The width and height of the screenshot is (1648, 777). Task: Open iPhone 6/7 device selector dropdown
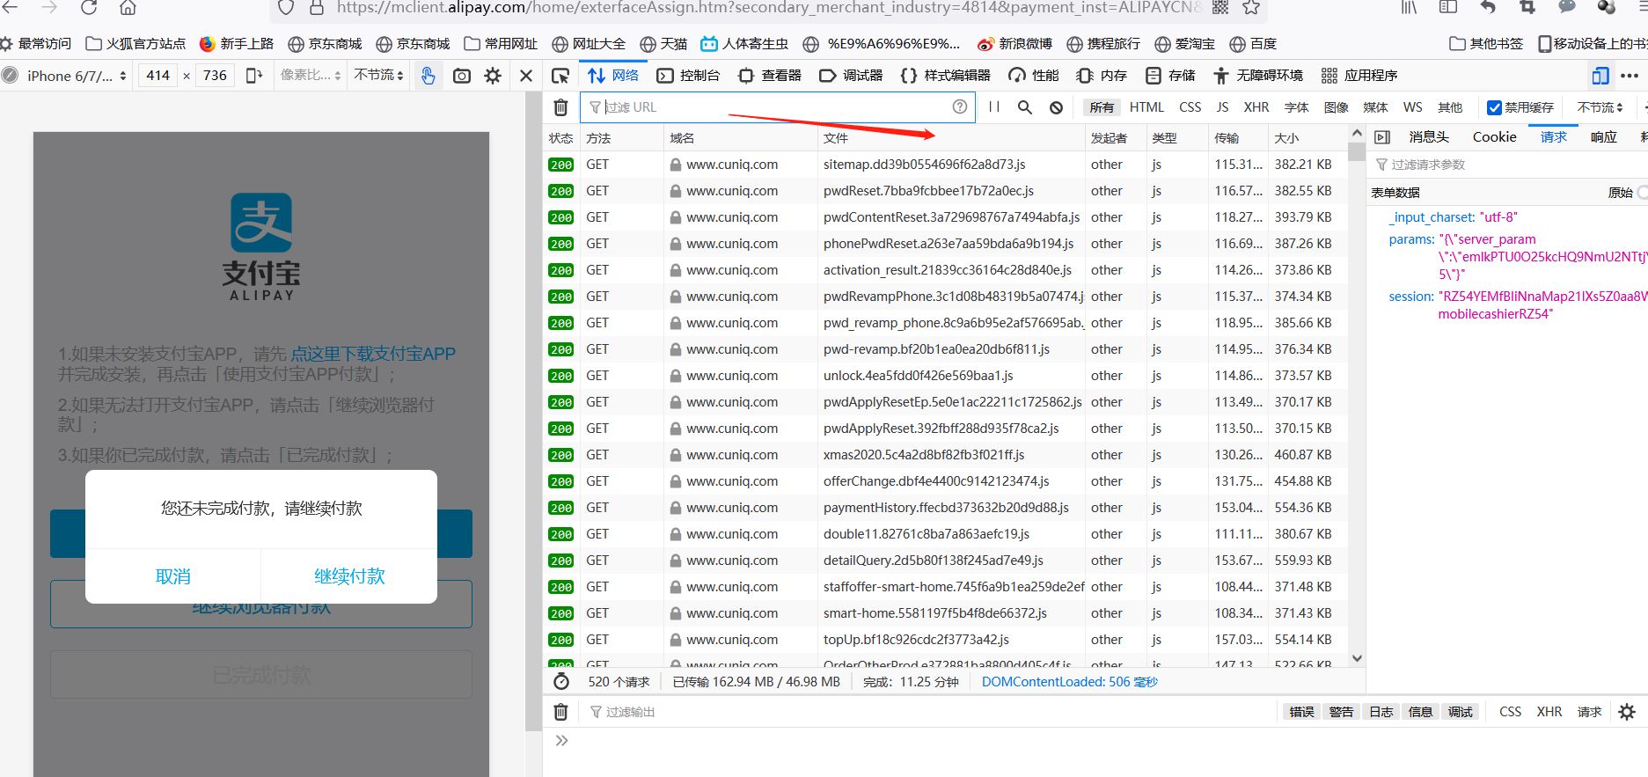(x=77, y=76)
